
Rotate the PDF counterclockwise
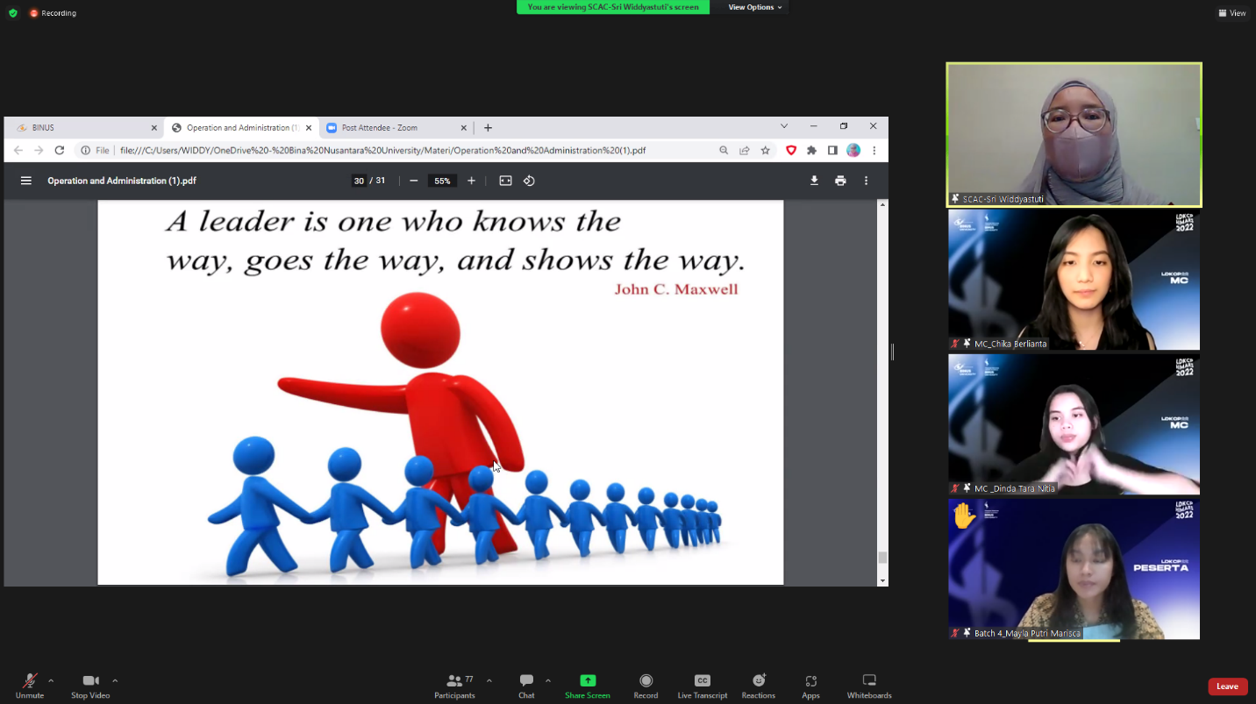pos(529,181)
